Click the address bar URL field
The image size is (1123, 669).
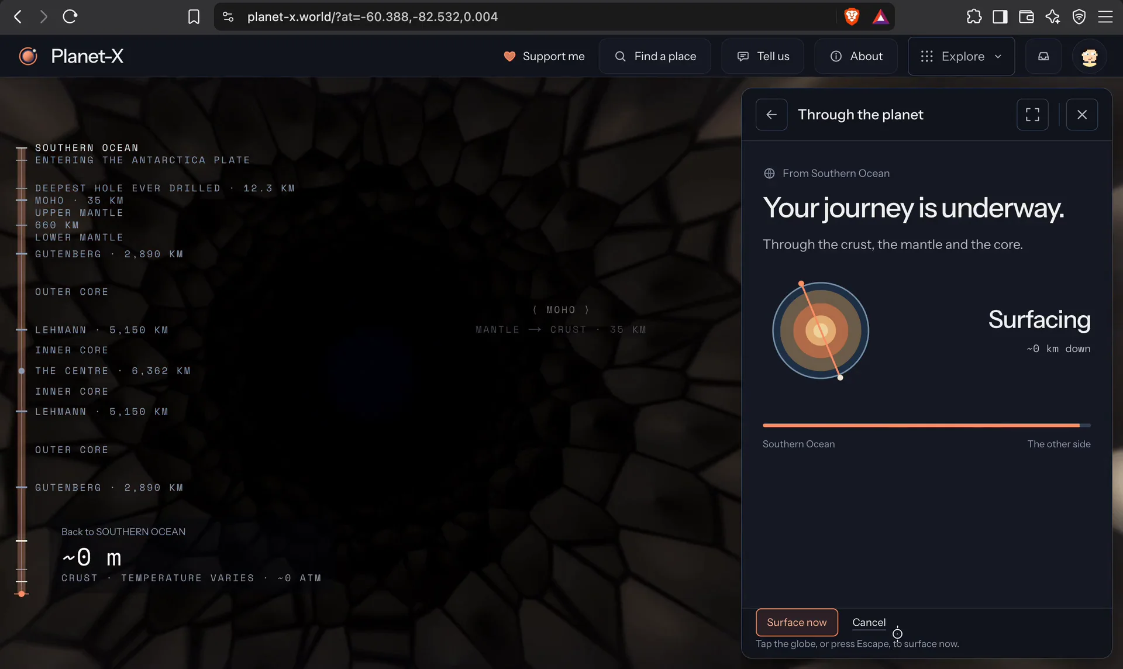coord(526,17)
